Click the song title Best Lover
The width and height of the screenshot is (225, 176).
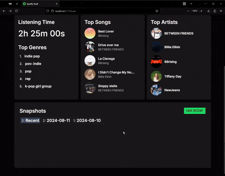tap(106, 31)
